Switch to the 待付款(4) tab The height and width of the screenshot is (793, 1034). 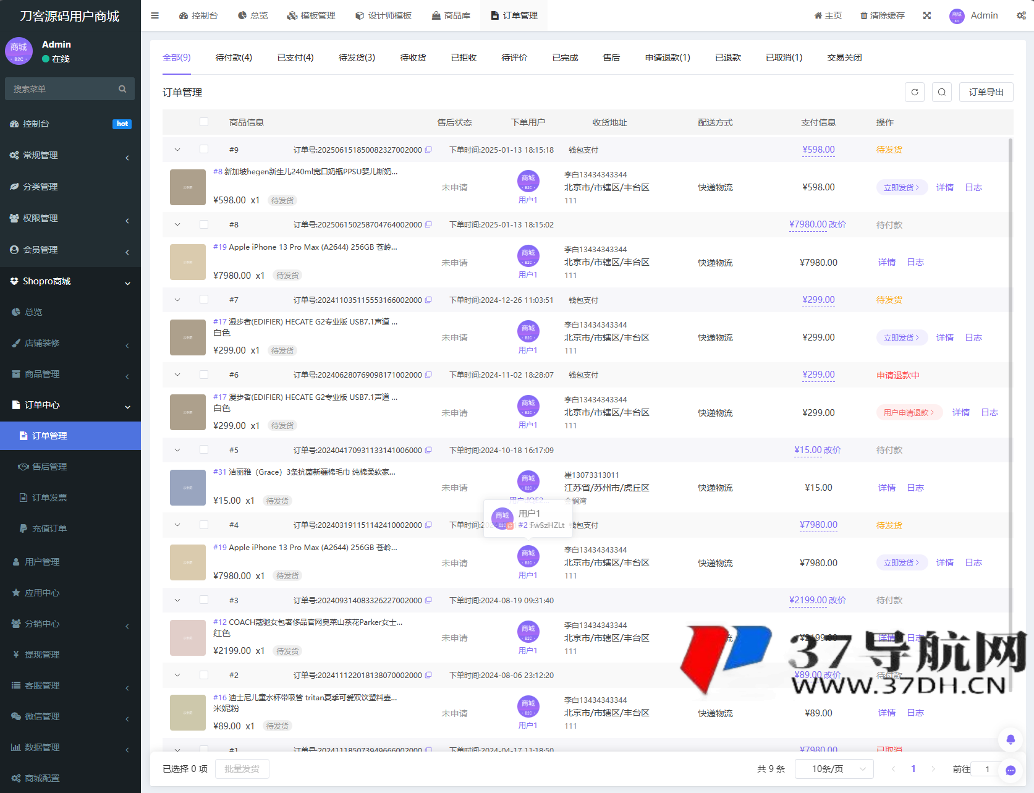[x=234, y=57]
